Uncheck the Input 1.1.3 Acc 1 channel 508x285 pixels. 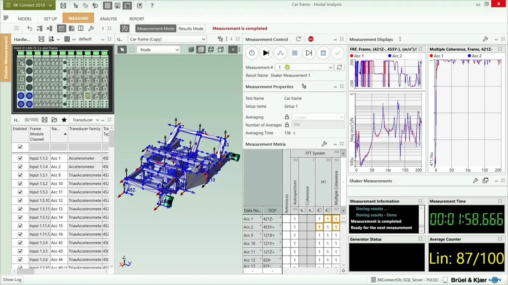20,158
